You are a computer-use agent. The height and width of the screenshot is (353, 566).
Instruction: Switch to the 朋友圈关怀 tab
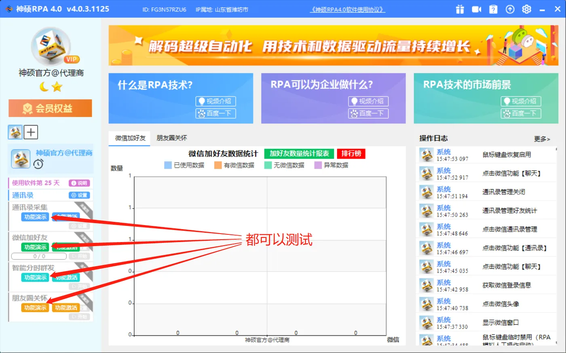point(172,138)
